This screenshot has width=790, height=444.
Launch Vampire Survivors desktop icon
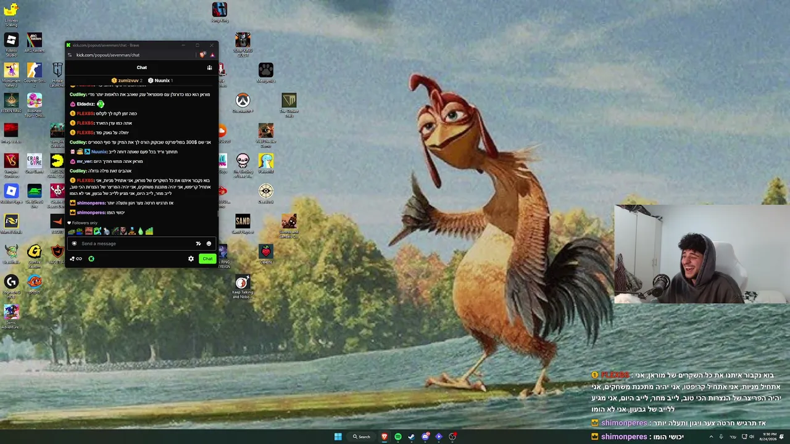pyautogui.click(x=11, y=165)
